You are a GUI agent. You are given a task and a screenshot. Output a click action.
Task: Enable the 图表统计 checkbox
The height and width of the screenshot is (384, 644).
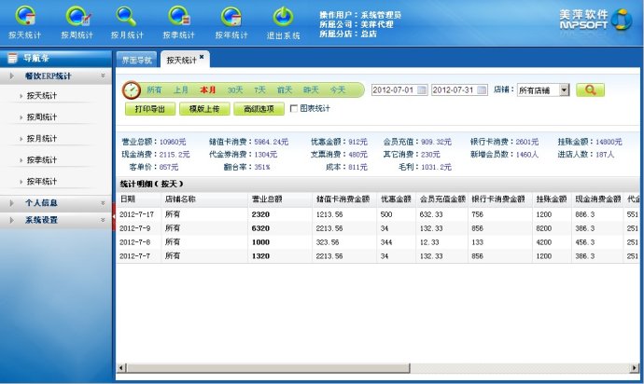[x=294, y=109]
